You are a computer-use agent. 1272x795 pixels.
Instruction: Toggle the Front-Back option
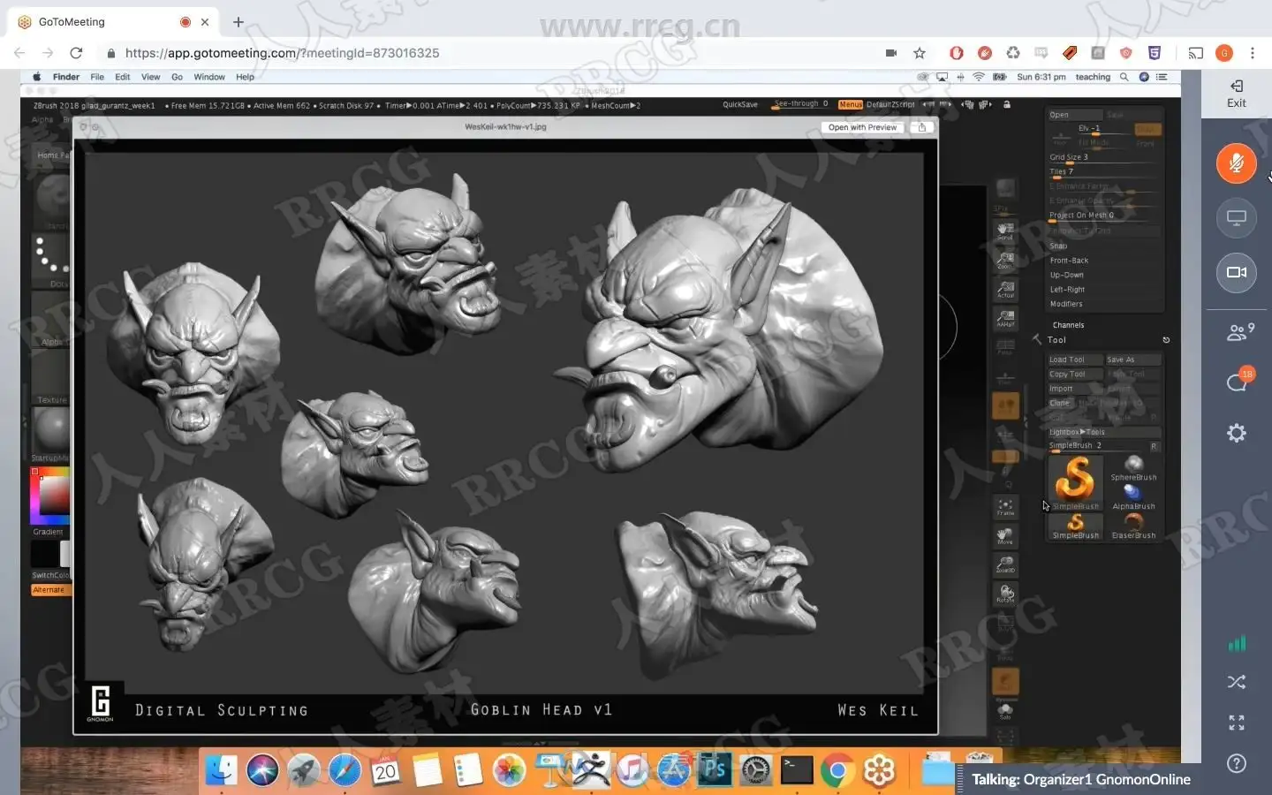point(1069,261)
